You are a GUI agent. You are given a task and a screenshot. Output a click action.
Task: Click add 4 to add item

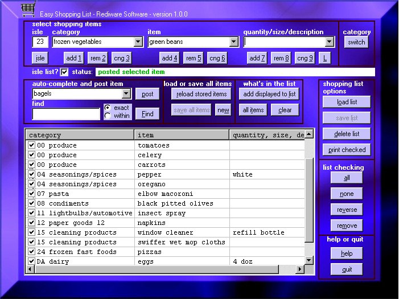coord(170,58)
